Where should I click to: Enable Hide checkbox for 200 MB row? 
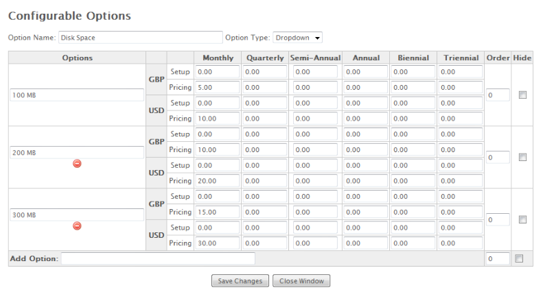click(522, 157)
